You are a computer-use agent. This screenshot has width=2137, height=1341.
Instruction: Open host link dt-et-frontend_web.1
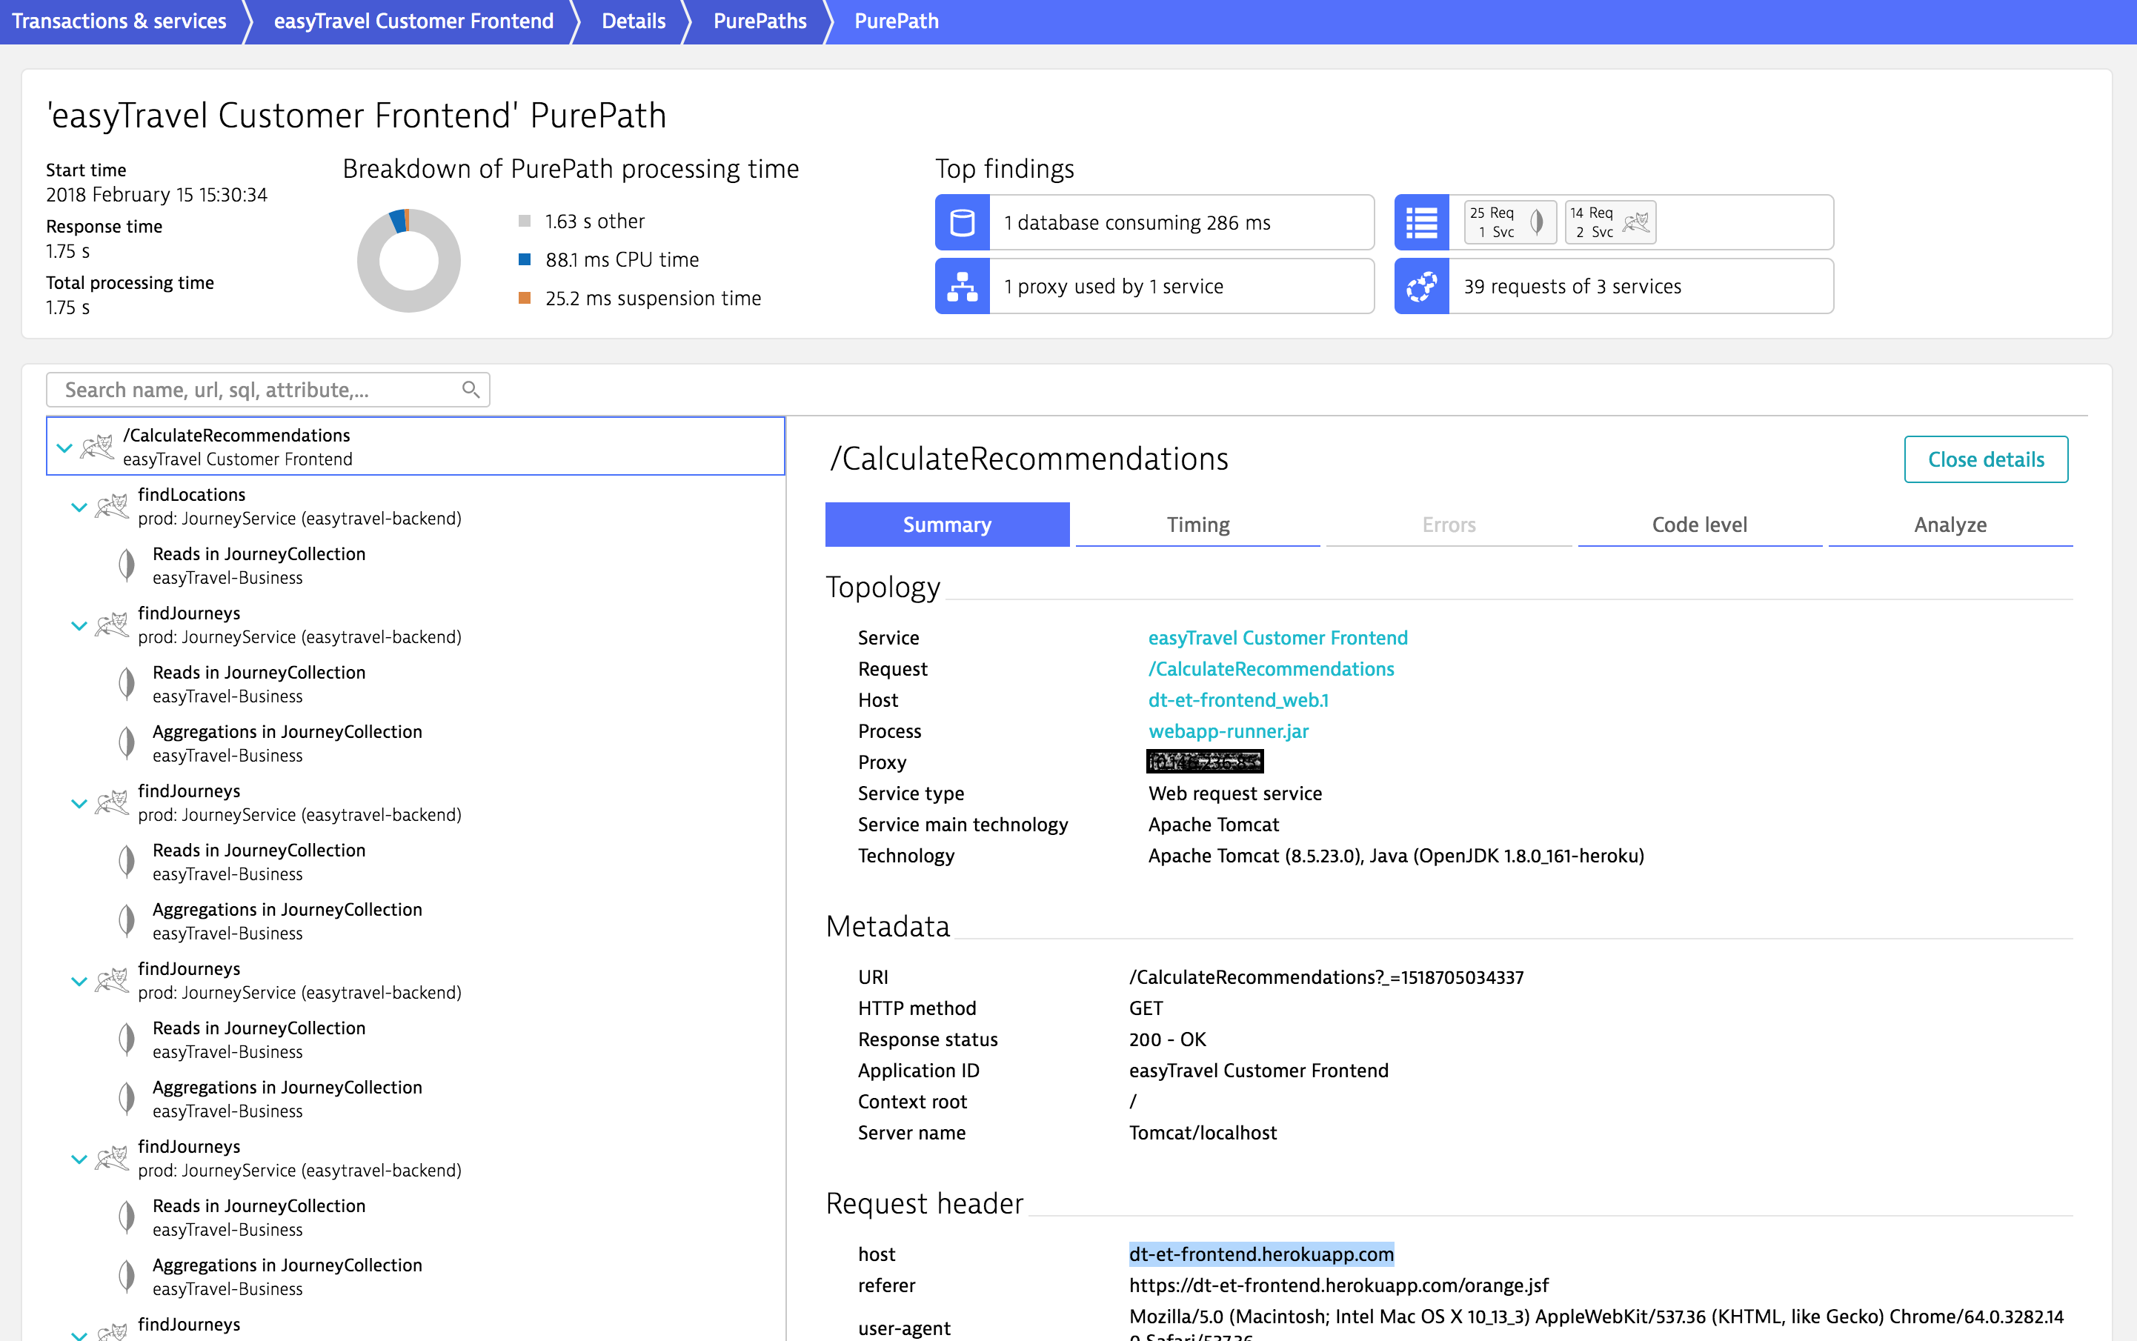point(1237,700)
